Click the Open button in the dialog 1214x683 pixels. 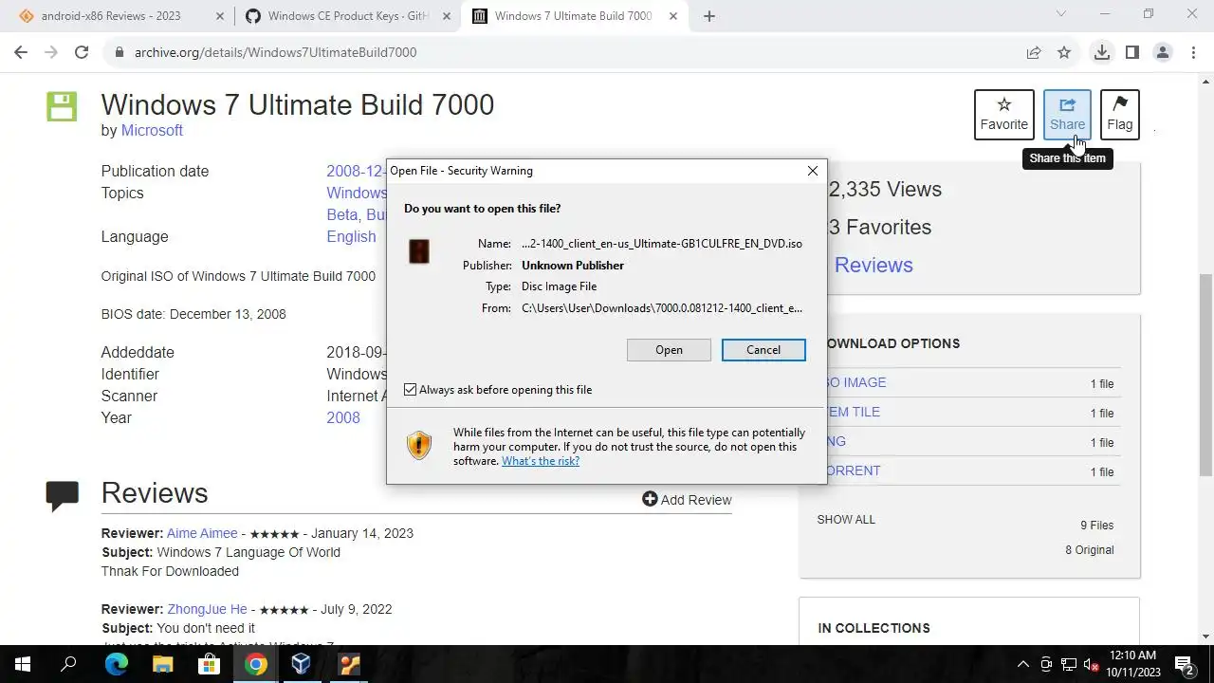pos(669,350)
